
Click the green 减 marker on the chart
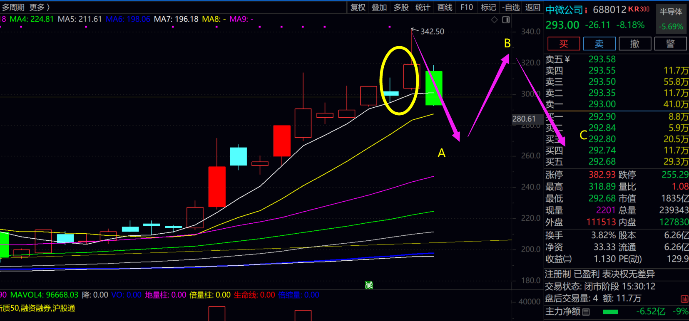click(x=369, y=285)
